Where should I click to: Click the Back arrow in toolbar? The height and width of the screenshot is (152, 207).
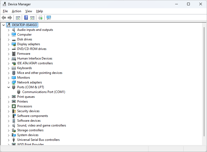pos(4,18)
